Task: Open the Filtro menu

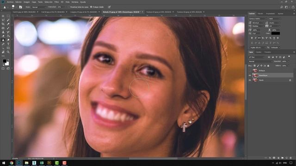Action: click(56, 2)
